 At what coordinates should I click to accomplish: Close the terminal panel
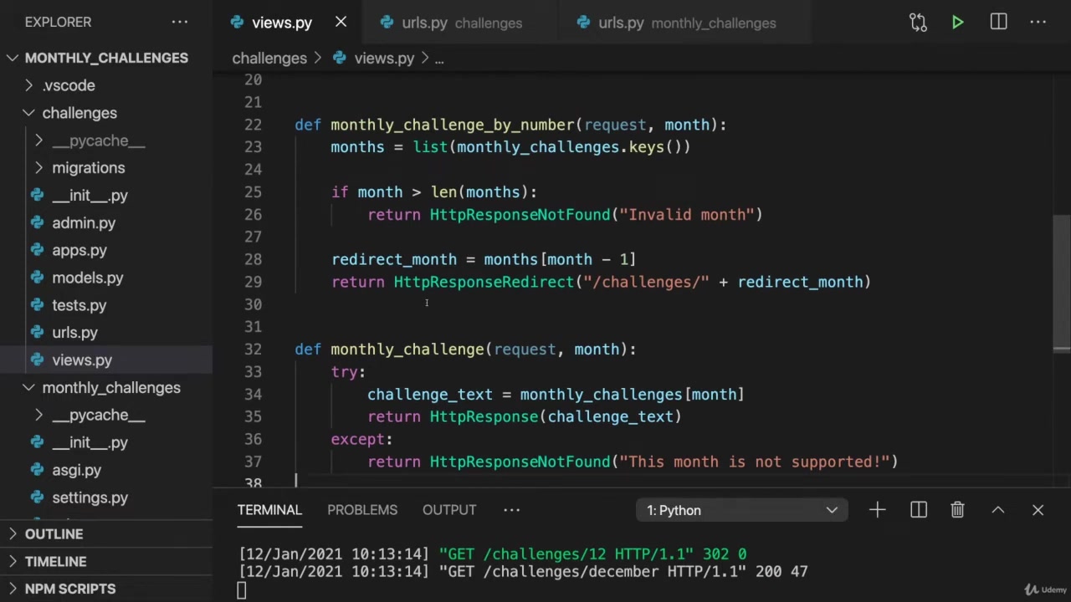coord(1038,510)
